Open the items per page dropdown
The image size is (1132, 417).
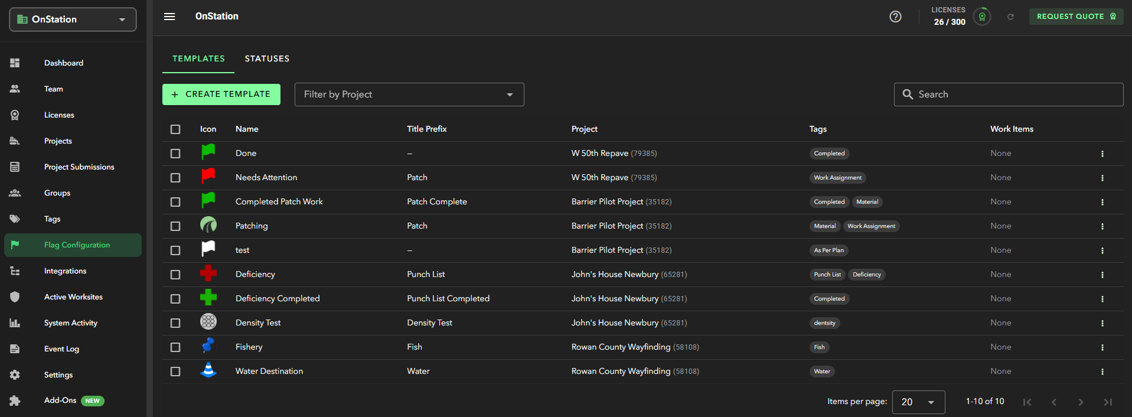[918, 402]
